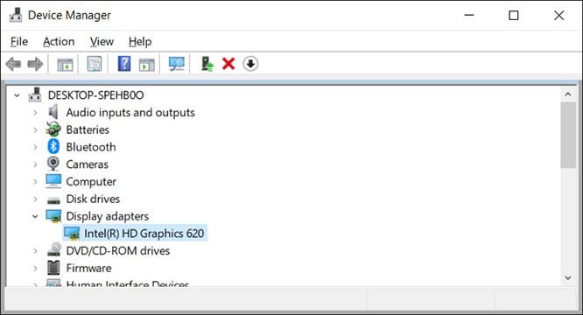The height and width of the screenshot is (315, 583).
Task: Click the Bluetooth logo icon
Action: 53,146
